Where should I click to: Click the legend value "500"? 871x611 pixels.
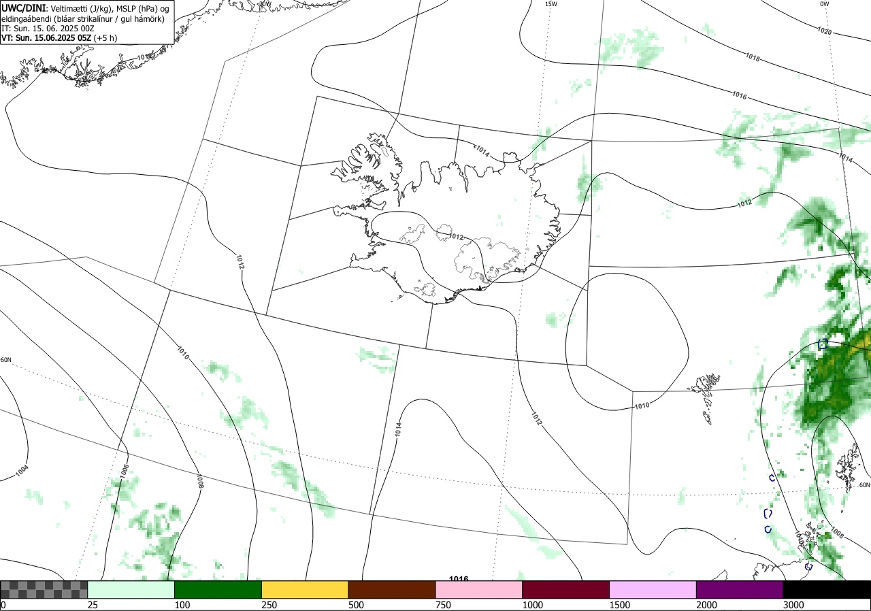[357, 605]
